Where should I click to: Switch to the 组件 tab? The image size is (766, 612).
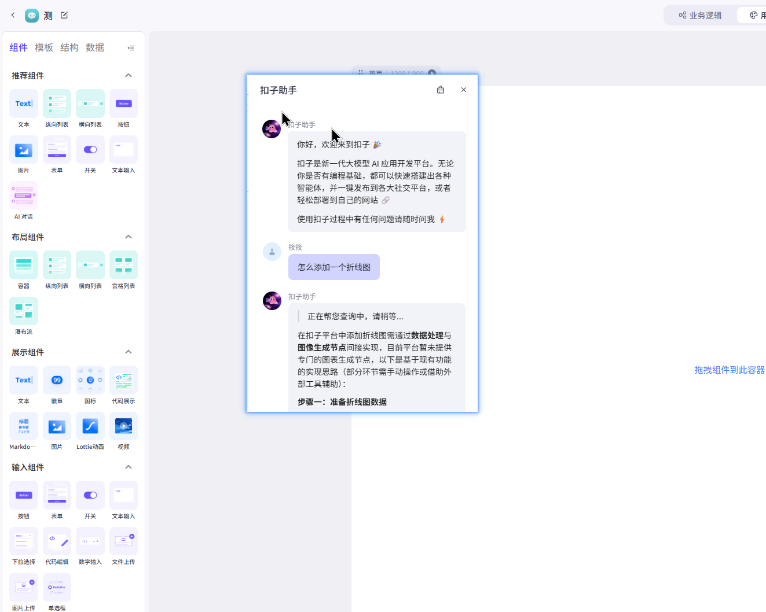click(19, 47)
